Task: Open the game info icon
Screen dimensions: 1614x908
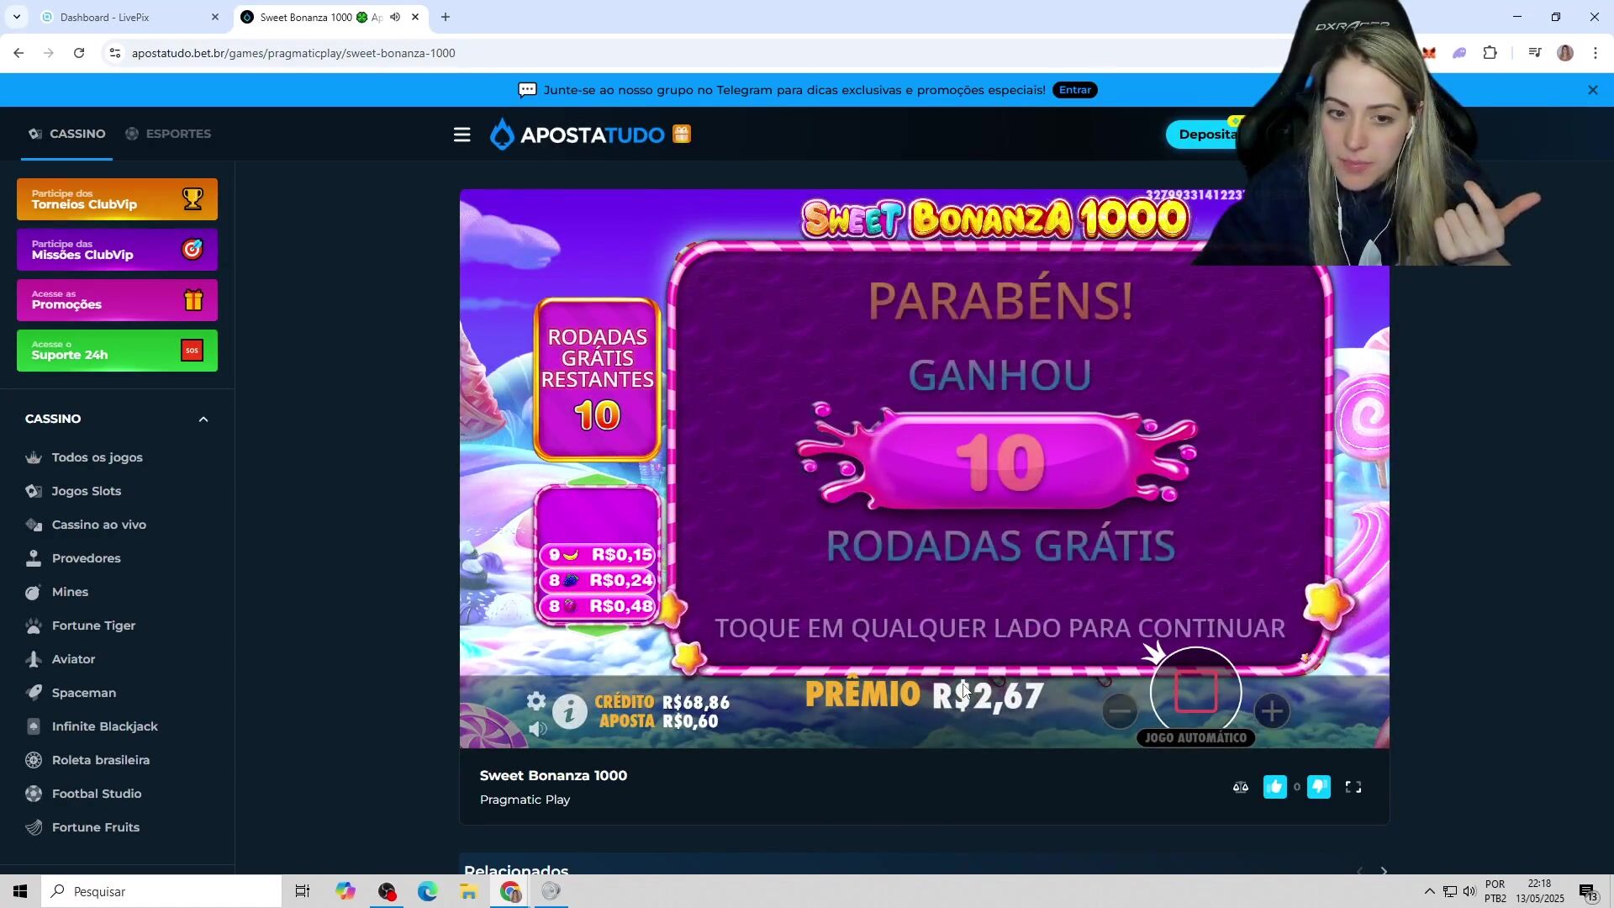Action: pos(569,712)
